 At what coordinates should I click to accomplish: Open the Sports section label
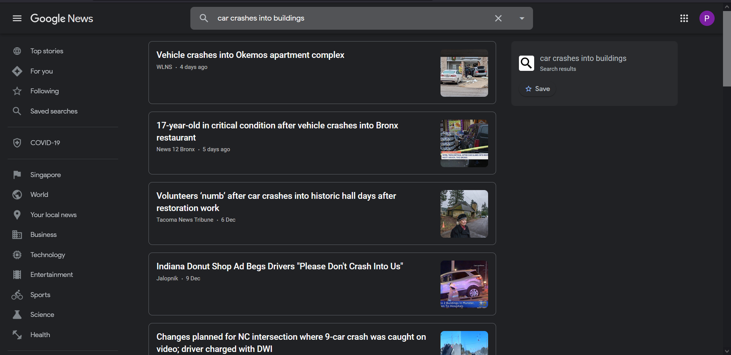40,295
